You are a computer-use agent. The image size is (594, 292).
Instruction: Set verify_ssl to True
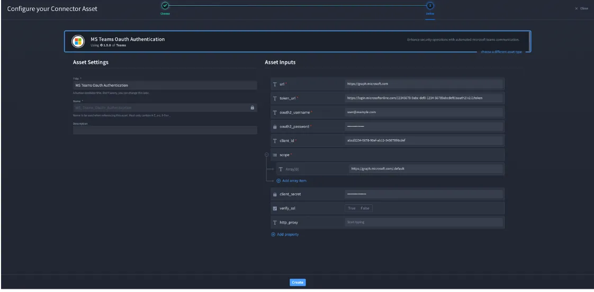pos(352,208)
